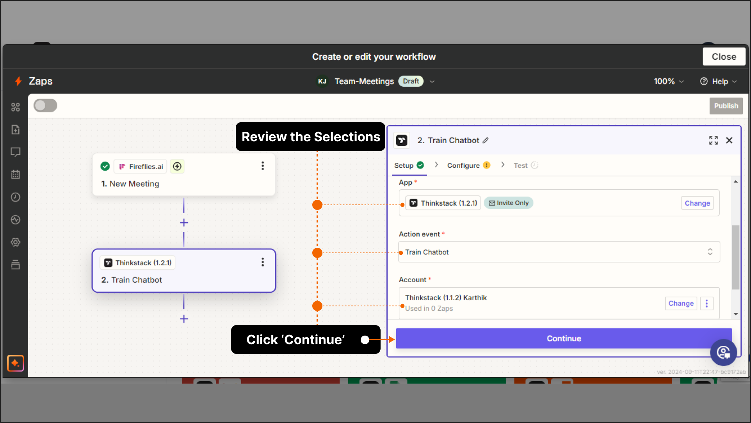The width and height of the screenshot is (751, 423).
Task: Click Change next to Thinkstack account
Action: click(x=681, y=303)
